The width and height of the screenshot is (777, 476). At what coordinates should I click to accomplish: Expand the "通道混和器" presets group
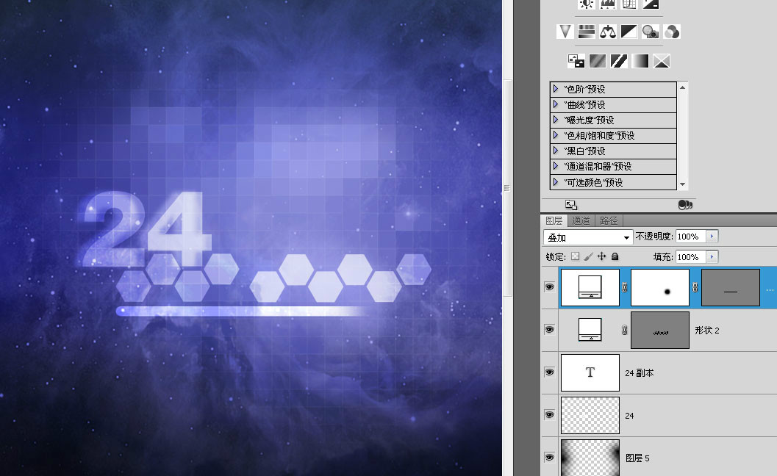pyautogui.click(x=556, y=166)
